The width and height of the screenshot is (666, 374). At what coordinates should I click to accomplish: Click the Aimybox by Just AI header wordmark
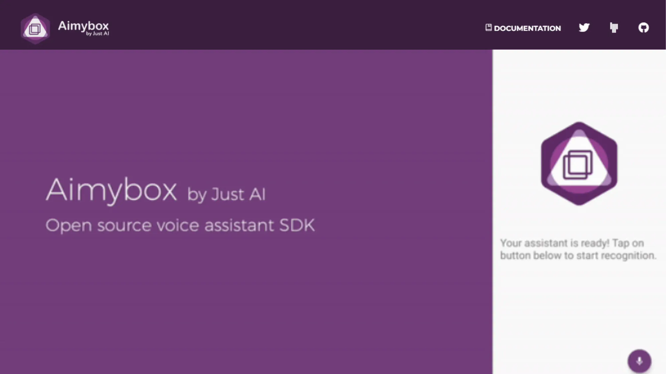pyautogui.click(x=84, y=27)
